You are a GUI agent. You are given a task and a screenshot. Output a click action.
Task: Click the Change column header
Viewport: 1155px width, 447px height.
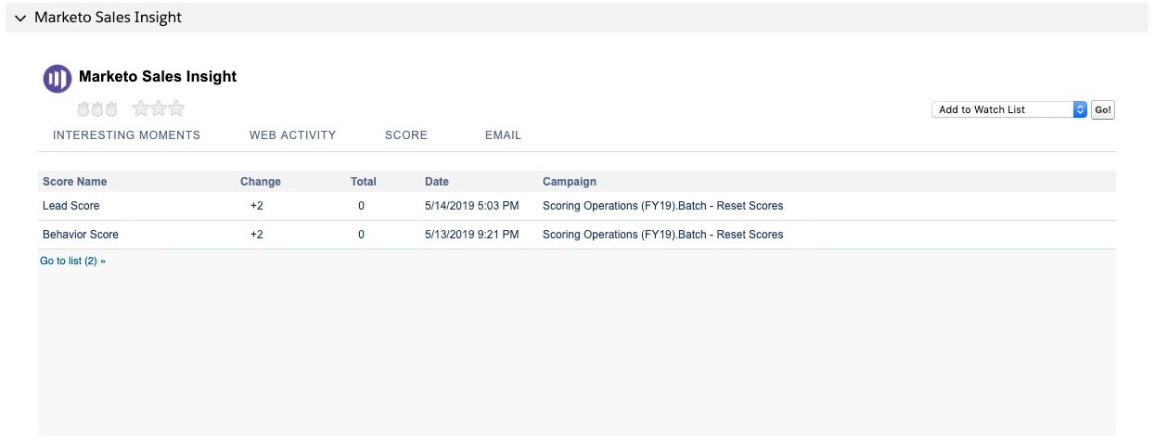coord(260,182)
